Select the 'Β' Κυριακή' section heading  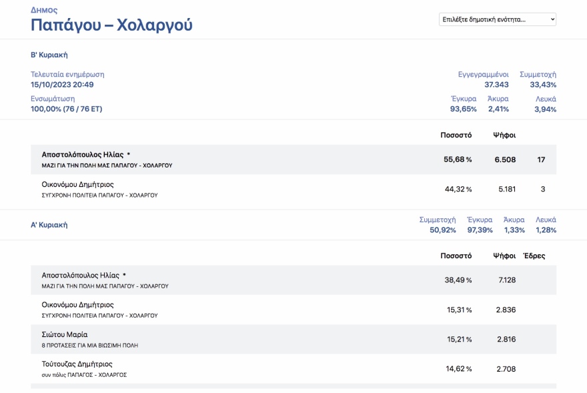49,55
